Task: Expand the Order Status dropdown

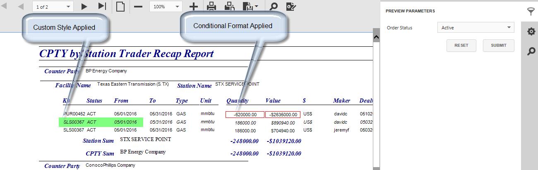Action: pos(509,28)
